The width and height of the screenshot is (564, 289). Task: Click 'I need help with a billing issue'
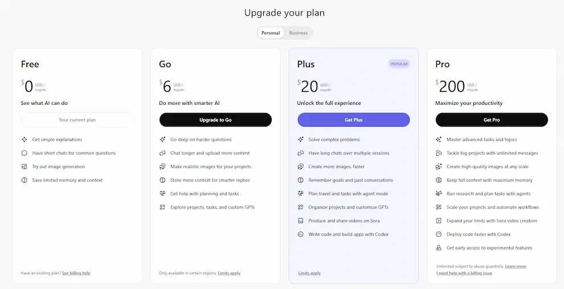click(x=464, y=273)
